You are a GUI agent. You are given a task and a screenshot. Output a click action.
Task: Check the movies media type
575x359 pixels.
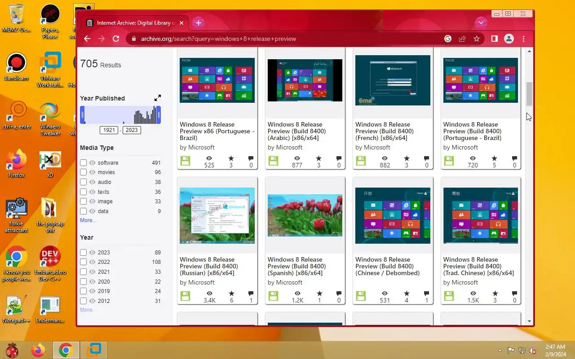(83, 172)
